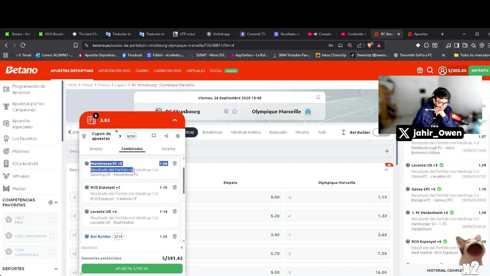
Task: Select the Empate odds 9.00
Action: 230,197
